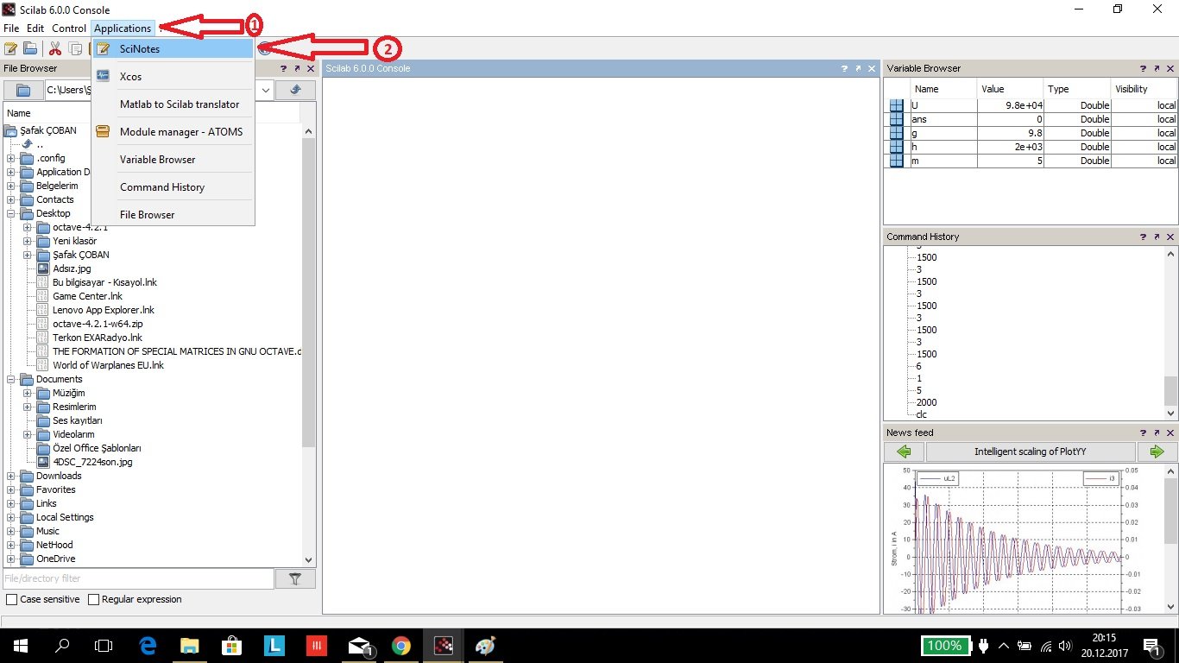Open help for the Command History panel
The height and width of the screenshot is (663, 1179).
[x=1143, y=237]
